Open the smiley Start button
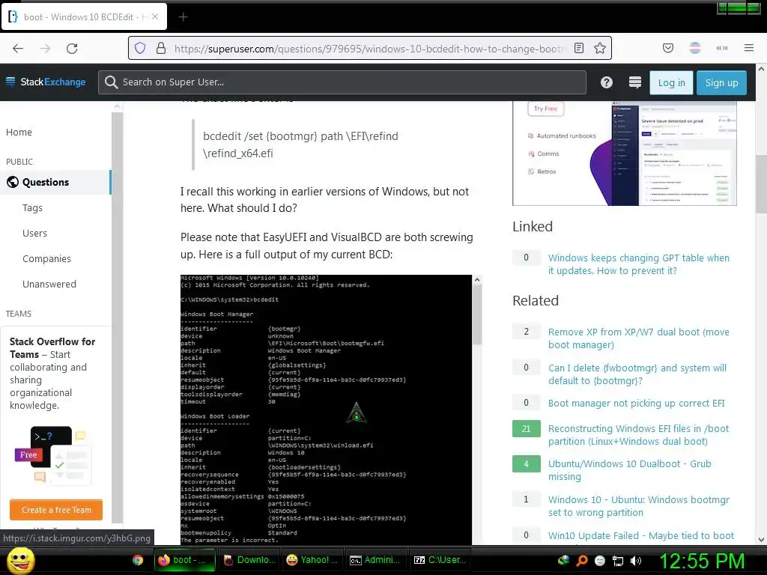The image size is (767, 575). click(x=20, y=560)
